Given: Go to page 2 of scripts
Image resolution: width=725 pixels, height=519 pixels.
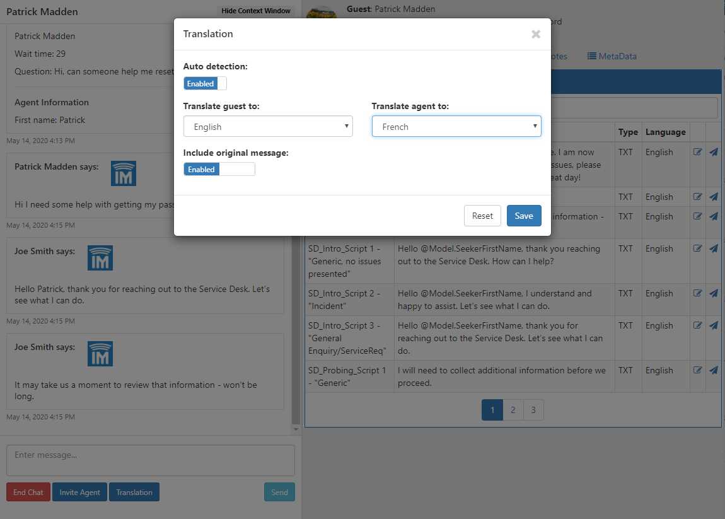Looking at the screenshot, I should click(513, 410).
